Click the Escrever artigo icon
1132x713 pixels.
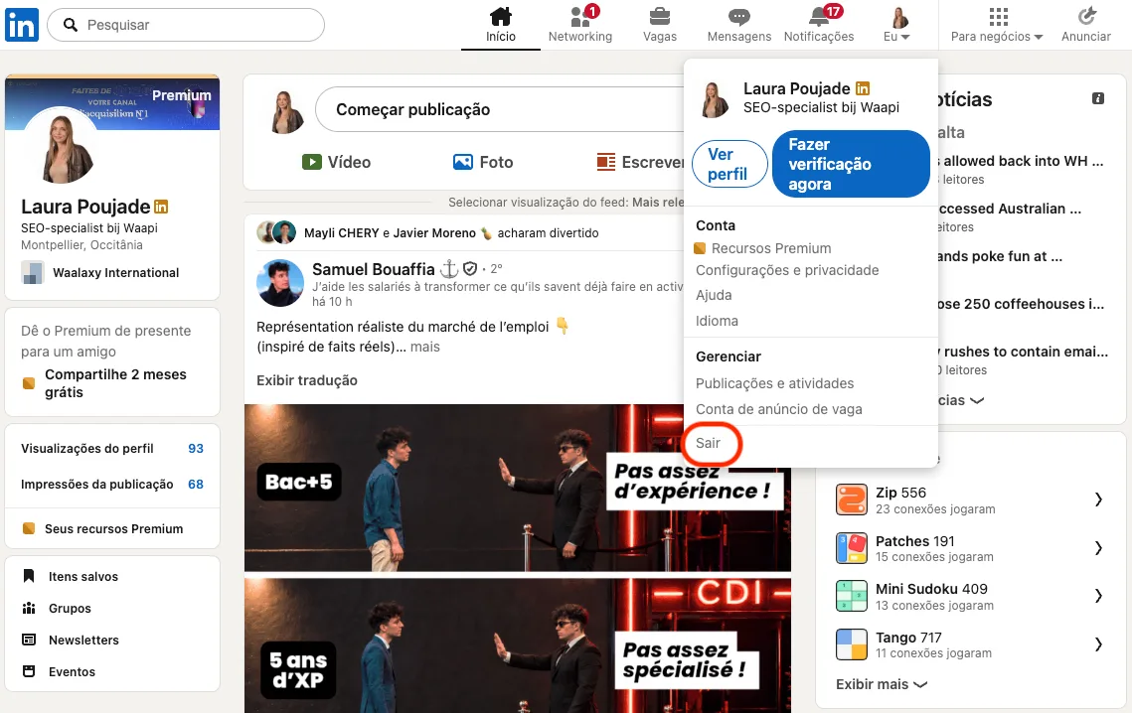pos(606,163)
